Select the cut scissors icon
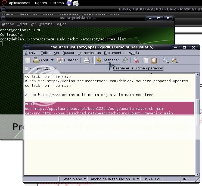 coord(136,60)
